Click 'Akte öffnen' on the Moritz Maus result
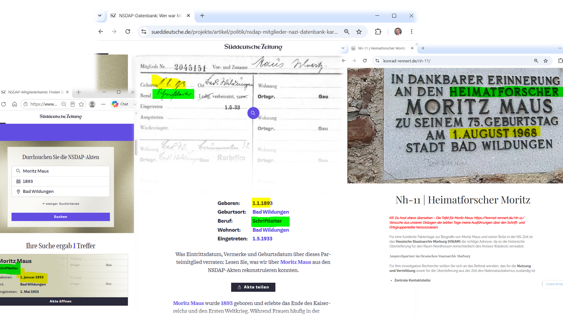This screenshot has height=316, width=563. pyautogui.click(x=61, y=301)
